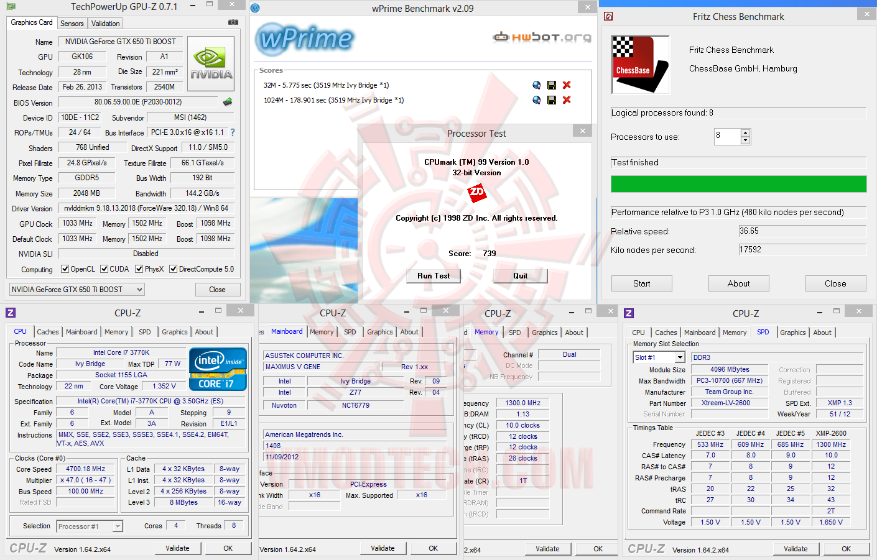Viewport: 877px width, 560px height.
Task: Click the green Fritz test progress bar
Action: (739, 184)
